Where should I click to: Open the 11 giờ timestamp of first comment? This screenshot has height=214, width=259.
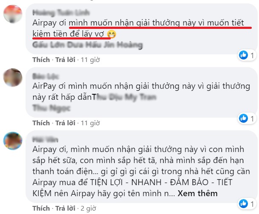click(x=90, y=60)
